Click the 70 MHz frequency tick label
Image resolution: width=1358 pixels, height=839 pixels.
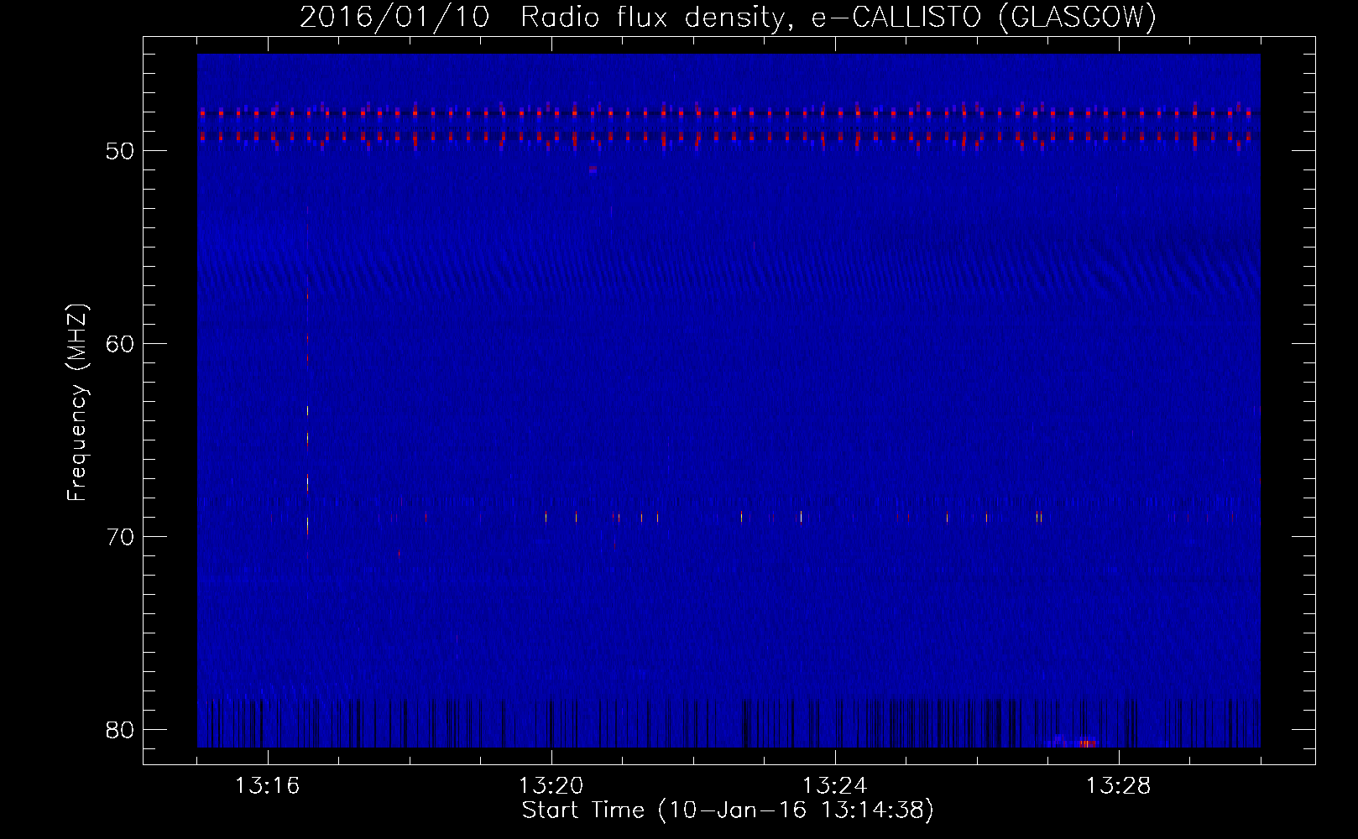120,537
